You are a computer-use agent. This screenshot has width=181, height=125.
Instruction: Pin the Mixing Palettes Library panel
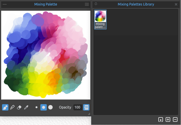[96, 4]
